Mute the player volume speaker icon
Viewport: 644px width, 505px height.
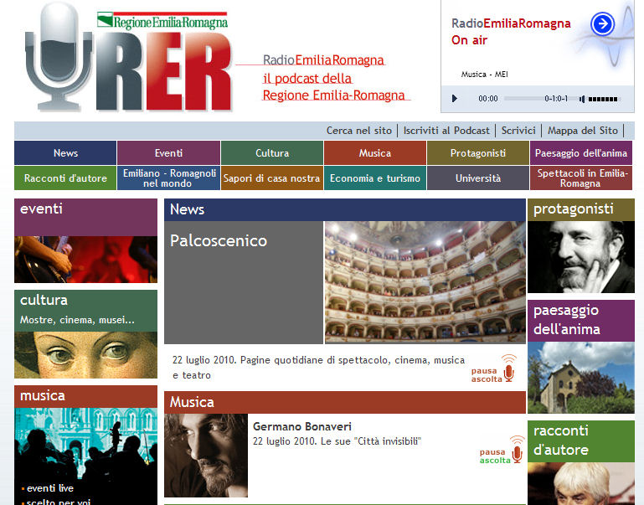pos(582,99)
